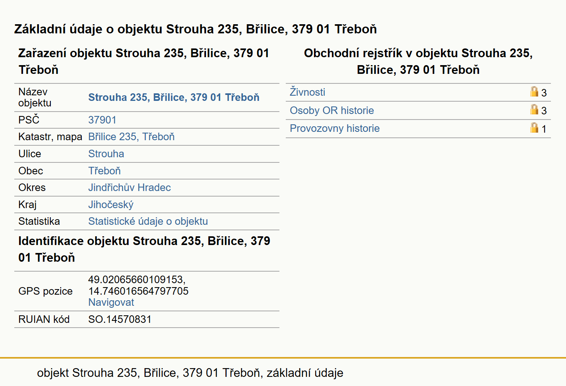566x386 pixels.
Task: Open the Jindřichův Hradec district link
Action: pos(129,187)
